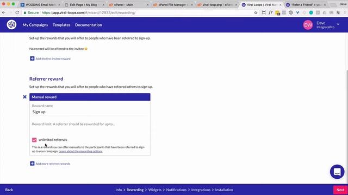The image size is (348, 195).
Task: Click the yellow note extension icon
Action: tap(277, 13)
